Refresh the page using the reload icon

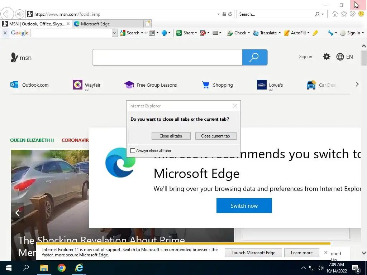pos(230,14)
